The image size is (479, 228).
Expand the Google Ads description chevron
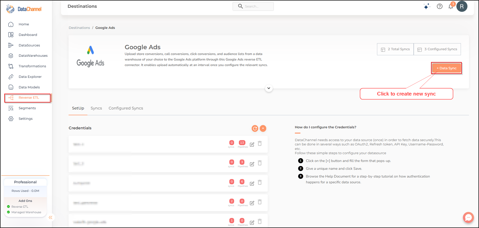click(269, 88)
